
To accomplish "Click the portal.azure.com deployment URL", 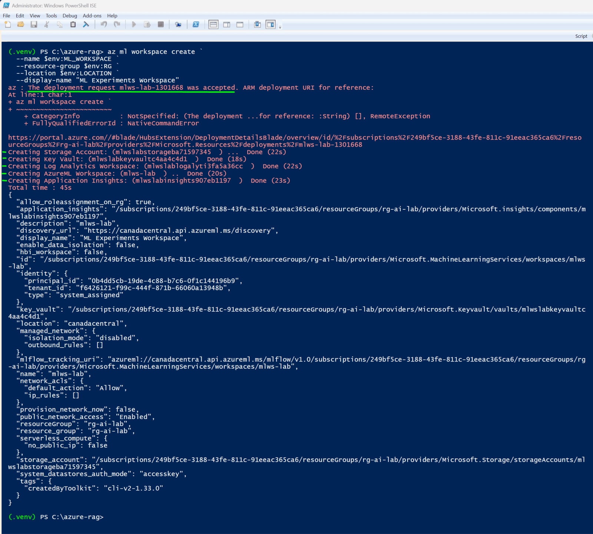I will (x=295, y=141).
